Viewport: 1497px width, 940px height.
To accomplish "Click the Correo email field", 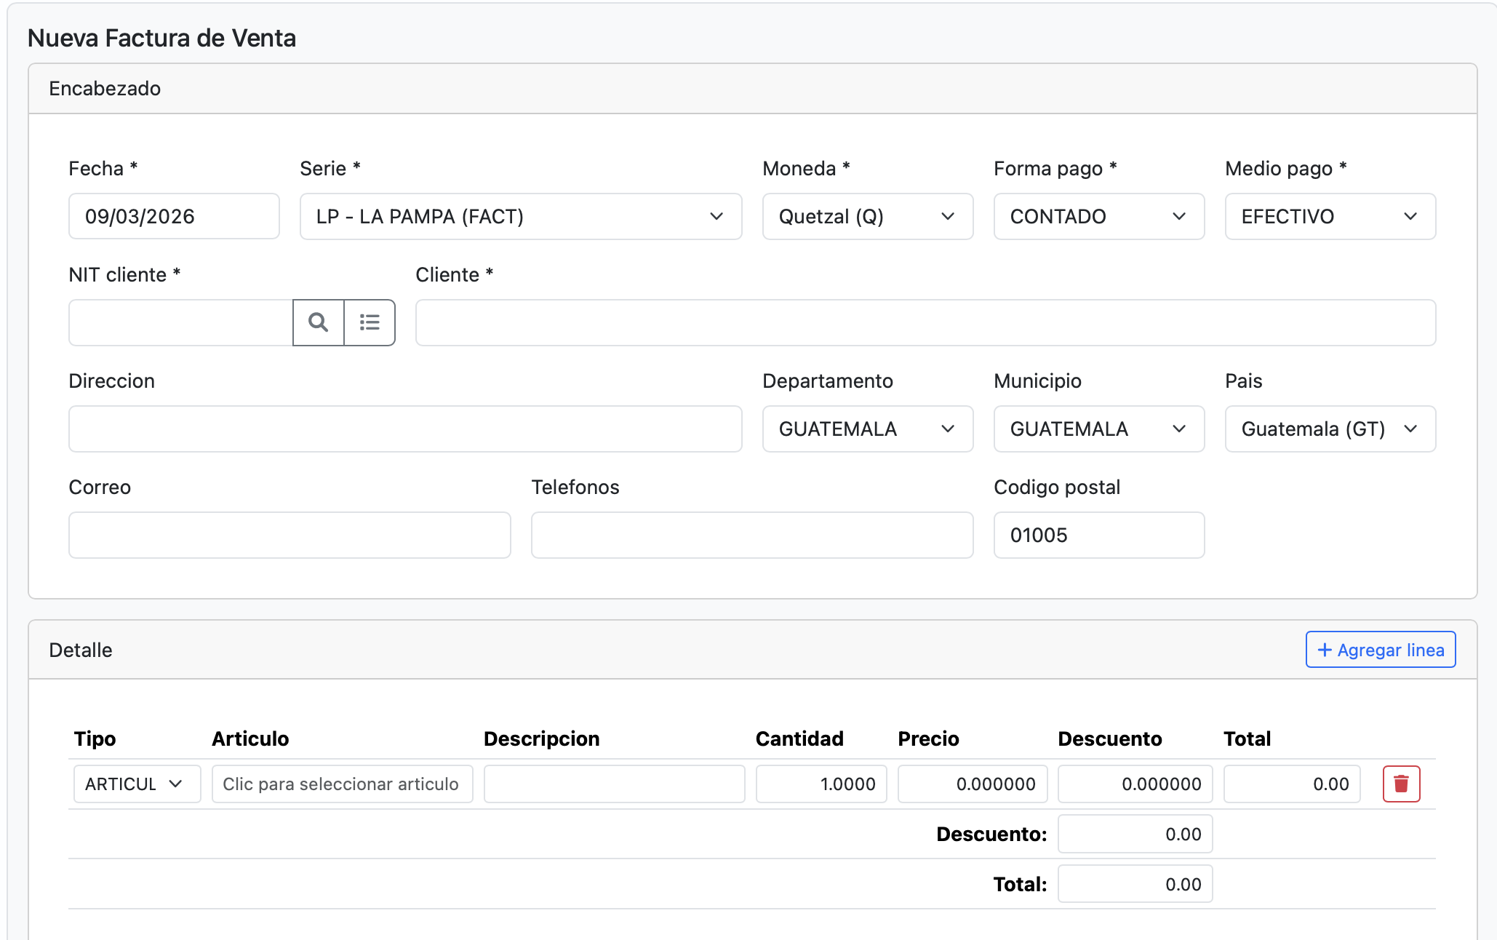I will point(290,535).
